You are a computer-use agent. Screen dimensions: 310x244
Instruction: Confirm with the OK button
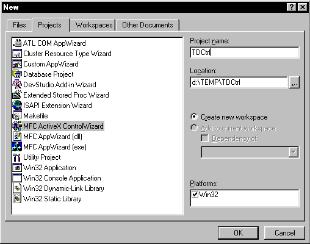[238, 233]
